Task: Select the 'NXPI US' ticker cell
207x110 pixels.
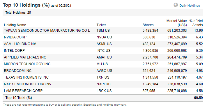Action: [103, 84]
